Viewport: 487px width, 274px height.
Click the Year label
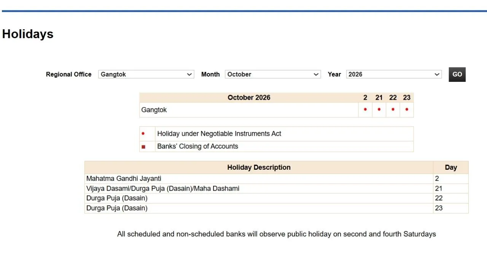pos(334,75)
